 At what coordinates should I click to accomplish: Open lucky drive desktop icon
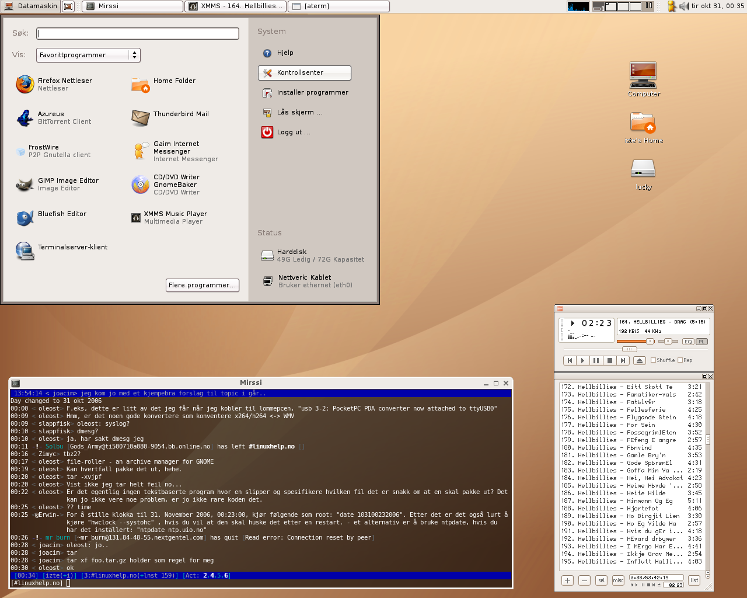(644, 175)
